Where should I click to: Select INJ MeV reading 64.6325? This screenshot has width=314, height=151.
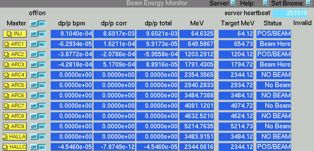pyautogui.click(x=197, y=34)
